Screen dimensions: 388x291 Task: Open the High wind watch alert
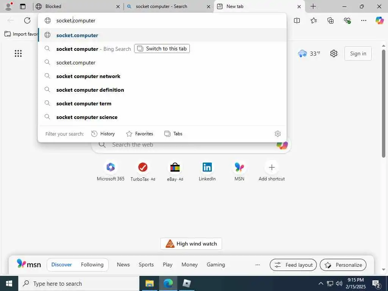coord(191,244)
